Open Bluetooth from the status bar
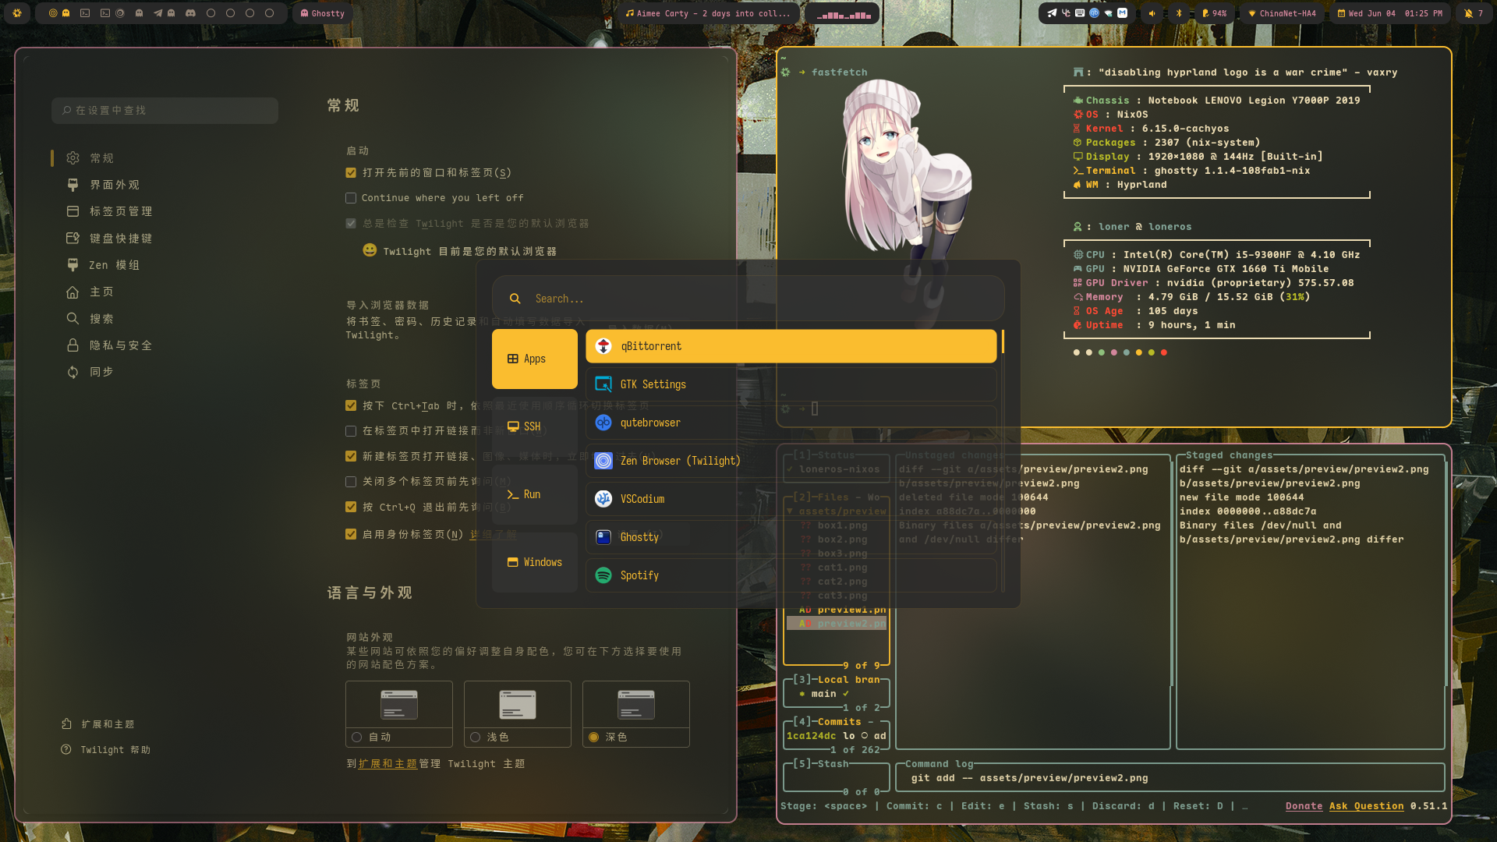Viewport: 1497px width, 842px height. pyautogui.click(x=1180, y=13)
